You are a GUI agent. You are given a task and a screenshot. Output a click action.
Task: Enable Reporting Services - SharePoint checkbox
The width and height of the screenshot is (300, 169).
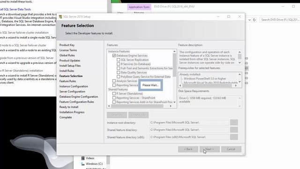(x=114, y=98)
